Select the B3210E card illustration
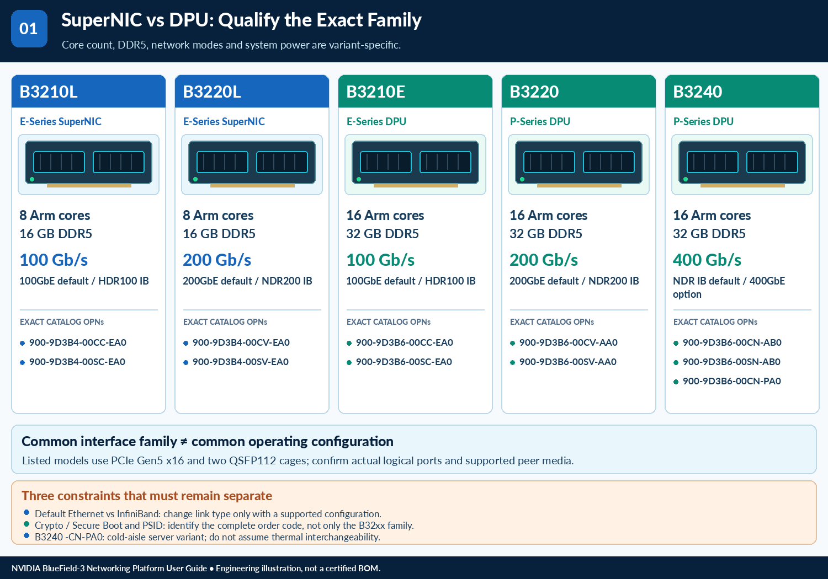 pos(415,164)
